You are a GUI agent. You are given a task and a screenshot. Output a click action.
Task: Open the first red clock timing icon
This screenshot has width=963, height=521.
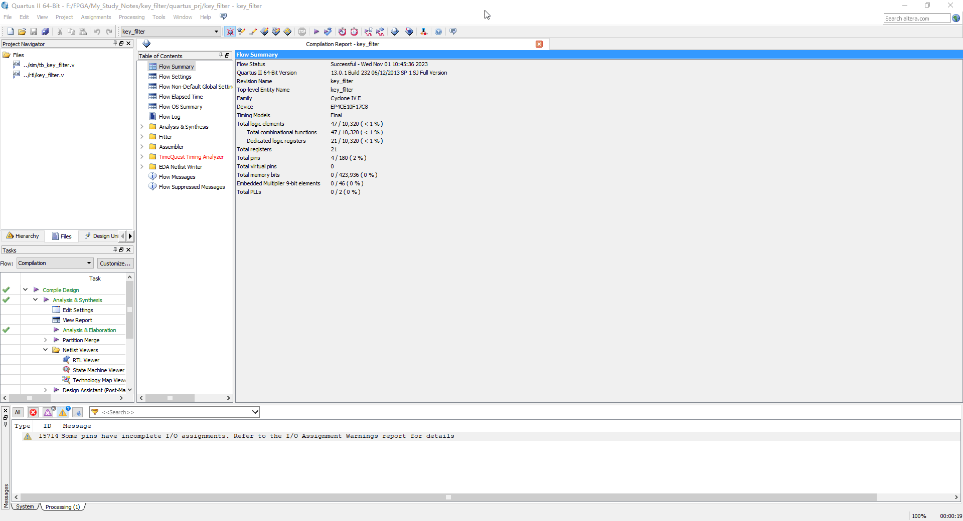(x=342, y=32)
